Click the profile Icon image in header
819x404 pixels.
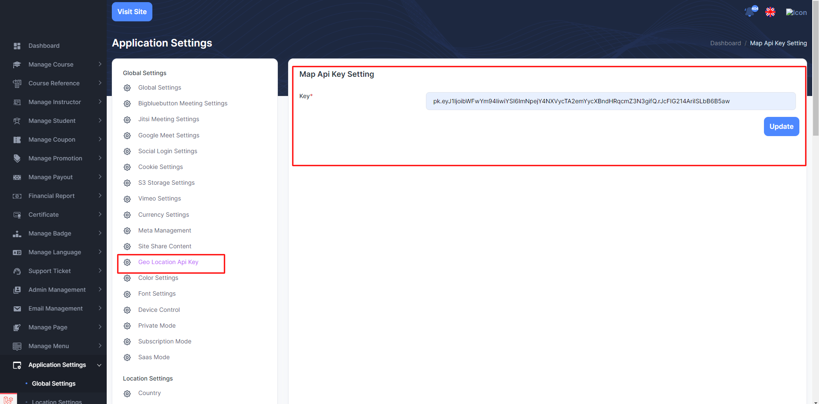(796, 12)
